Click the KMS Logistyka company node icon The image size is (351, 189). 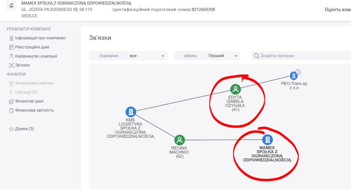coord(131,112)
